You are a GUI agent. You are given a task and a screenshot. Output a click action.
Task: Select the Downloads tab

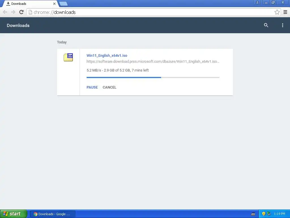point(30,4)
